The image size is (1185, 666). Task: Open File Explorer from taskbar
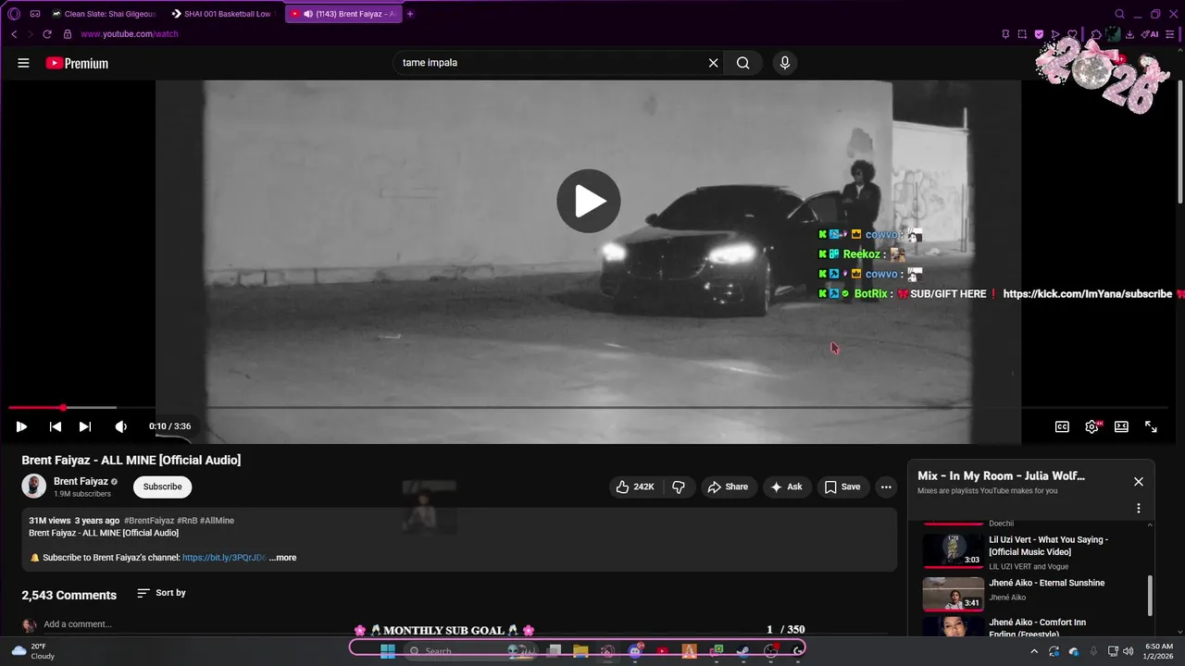tap(580, 651)
